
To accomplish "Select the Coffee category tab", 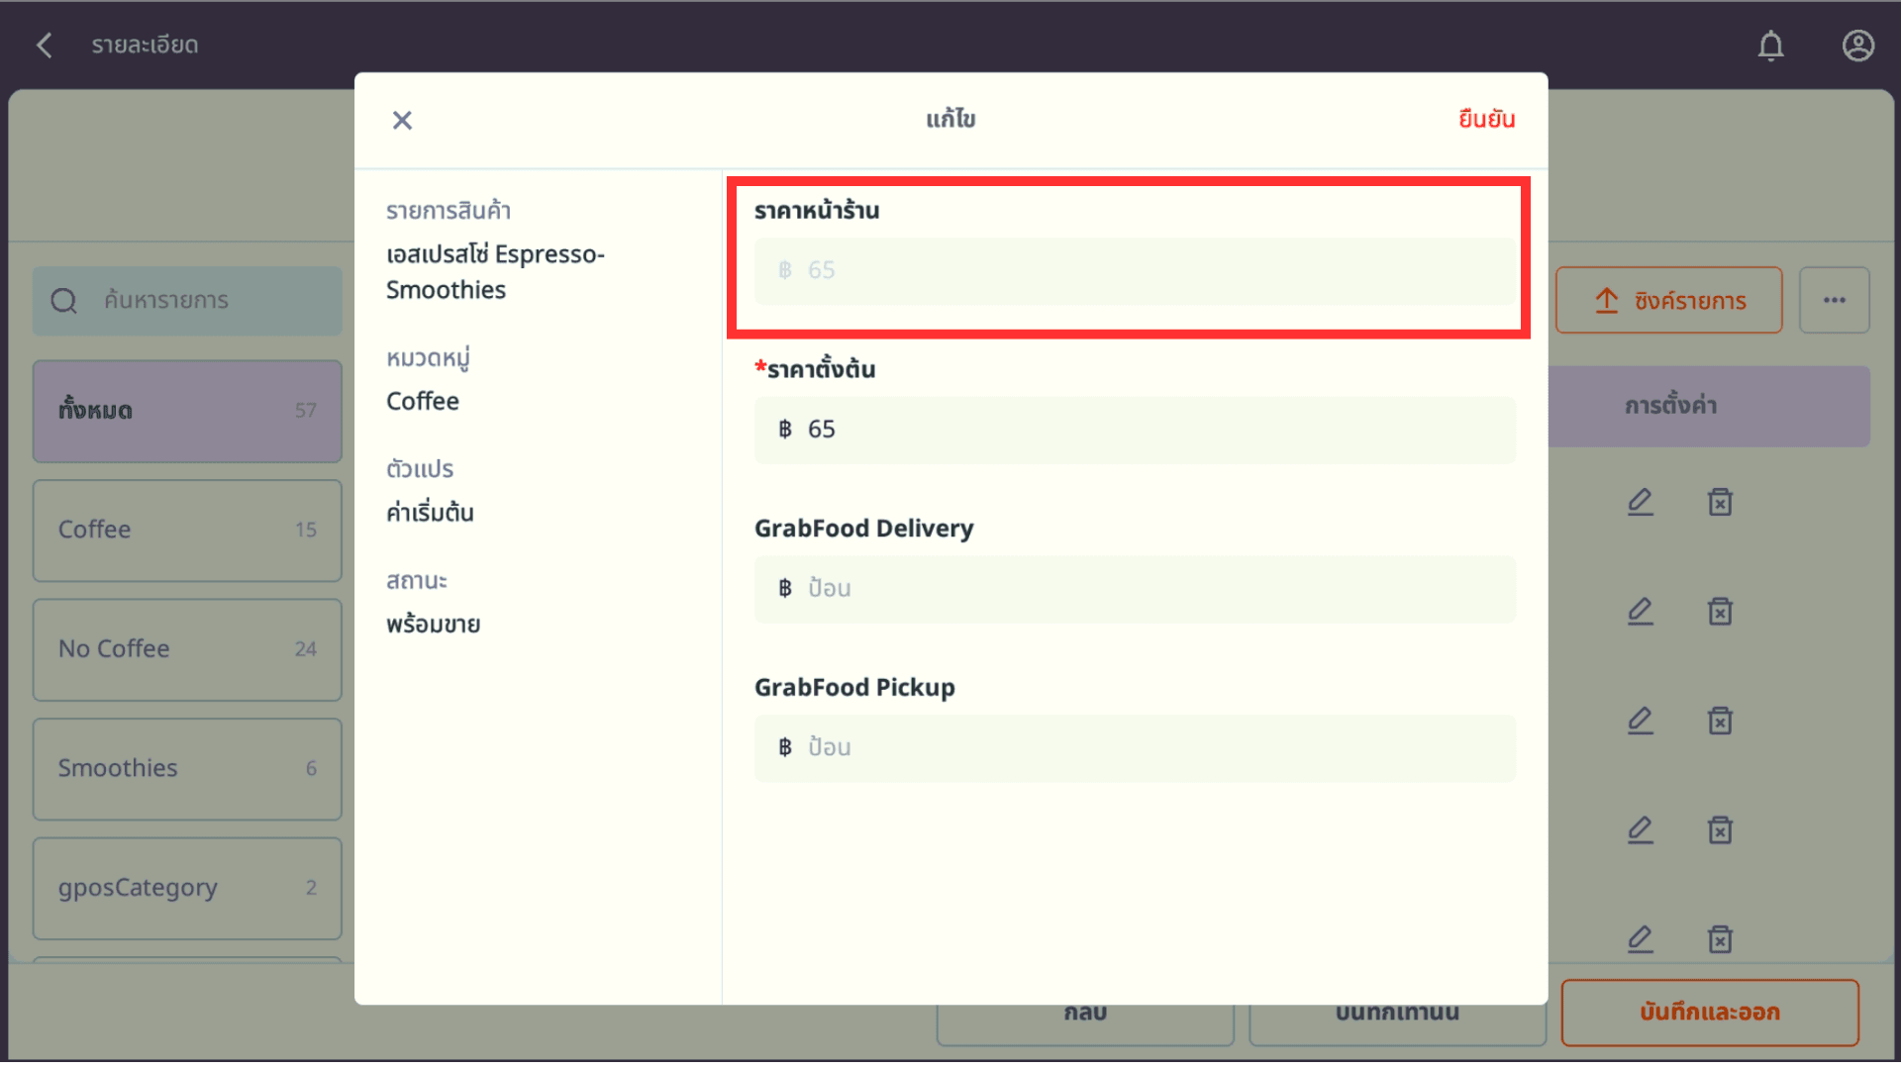I will tap(187, 530).
